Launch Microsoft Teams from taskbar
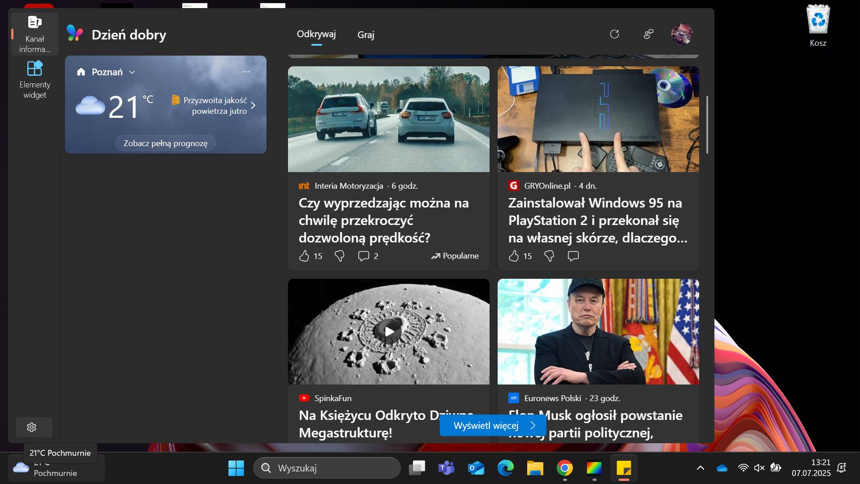The height and width of the screenshot is (484, 860). tap(446, 468)
